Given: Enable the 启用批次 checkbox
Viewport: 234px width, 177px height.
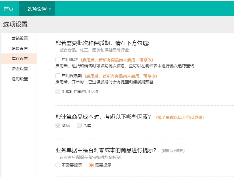Looking at the screenshot, I should [58, 60].
